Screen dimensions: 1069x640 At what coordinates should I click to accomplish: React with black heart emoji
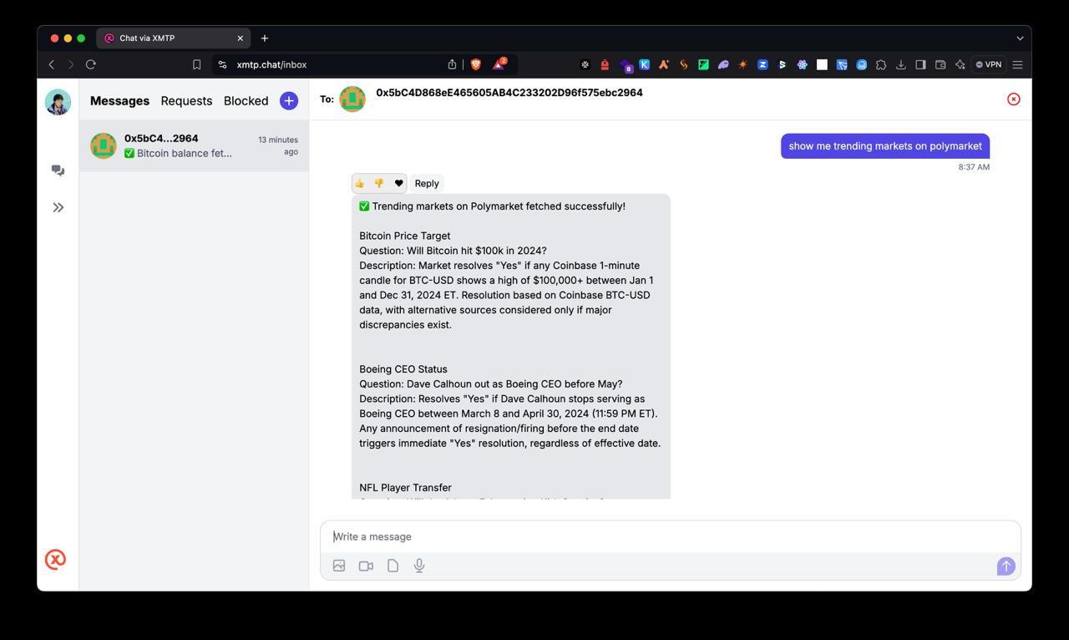(x=398, y=183)
